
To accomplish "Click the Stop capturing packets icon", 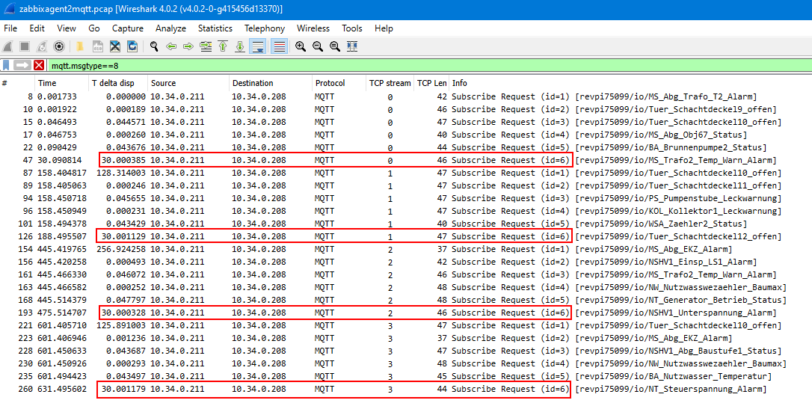I will tap(25, 46).
